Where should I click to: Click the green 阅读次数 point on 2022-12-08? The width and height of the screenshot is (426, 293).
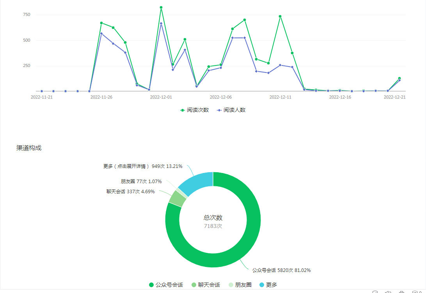click(x=245, y=20)
